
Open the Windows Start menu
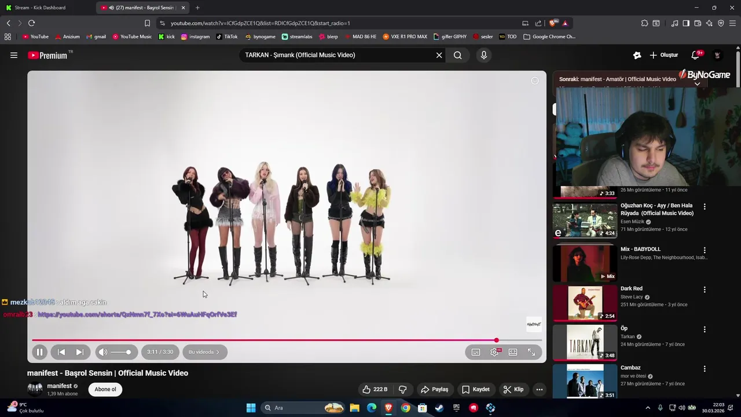(x=251, y=408)
